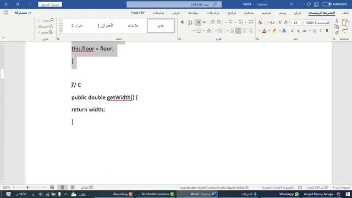Click the Save floppy disk icon

(316, 4)
